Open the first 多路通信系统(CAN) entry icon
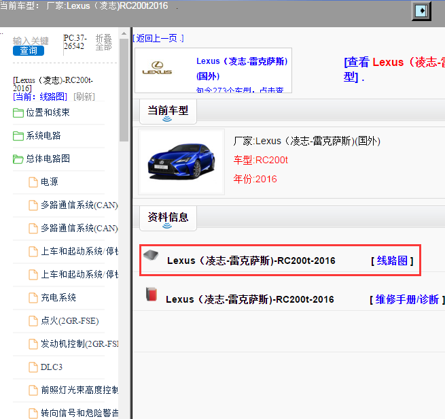Screen dimensions: 445x419 tap(33, 205)
